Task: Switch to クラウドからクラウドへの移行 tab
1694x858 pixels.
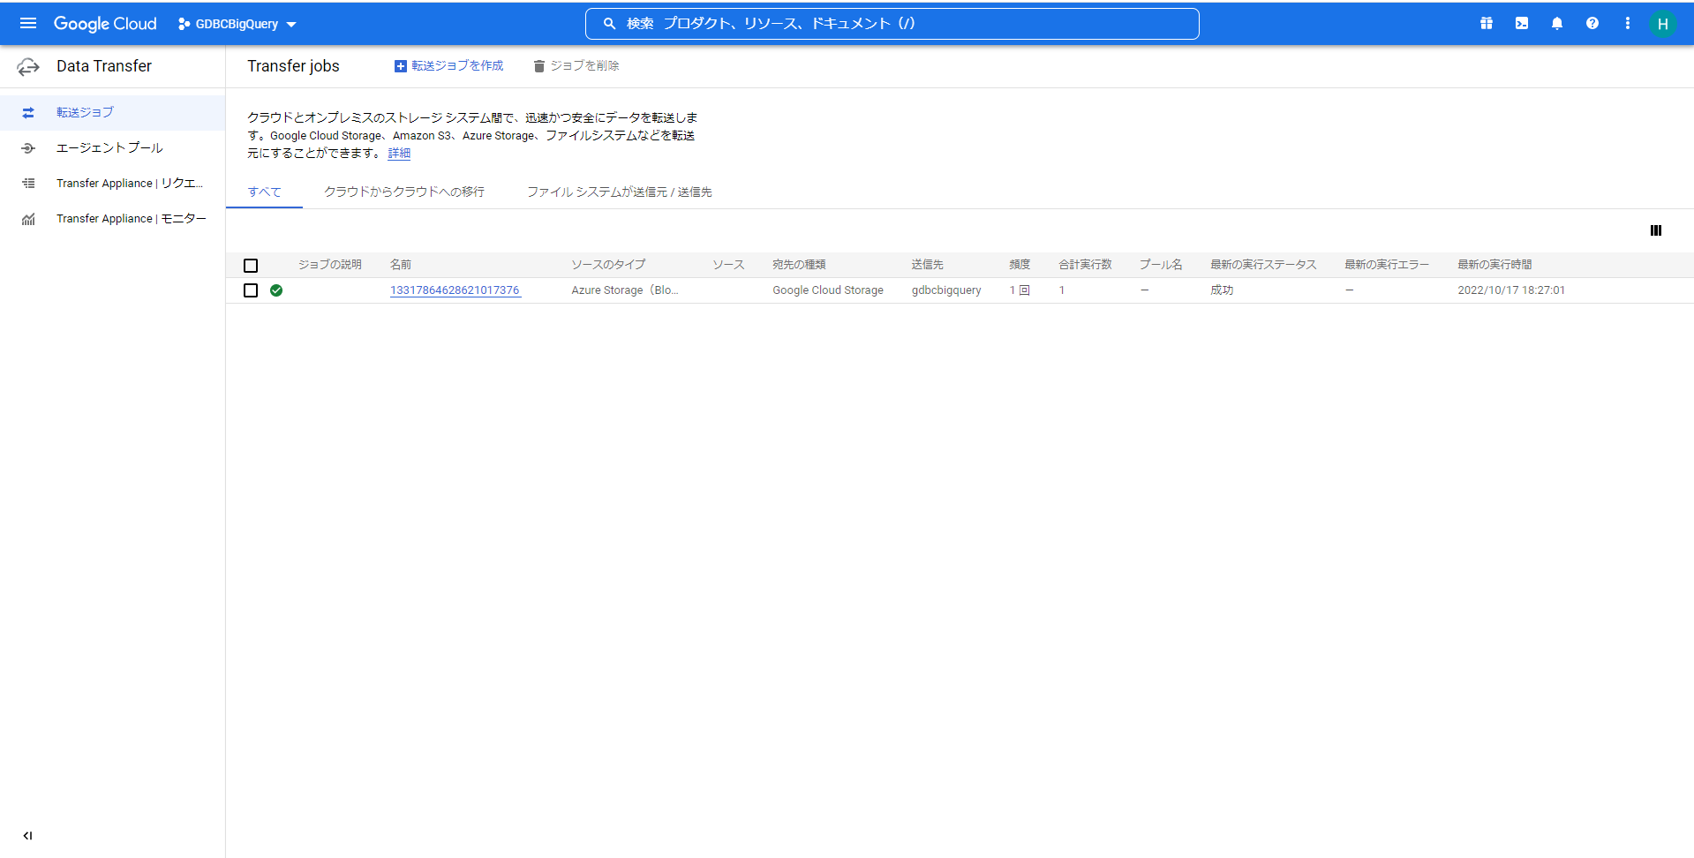Action: (x=404, y=192)
